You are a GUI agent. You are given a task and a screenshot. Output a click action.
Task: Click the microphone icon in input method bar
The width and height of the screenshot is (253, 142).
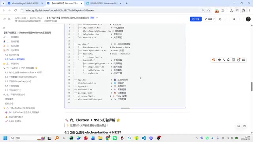tap(228, 60)
